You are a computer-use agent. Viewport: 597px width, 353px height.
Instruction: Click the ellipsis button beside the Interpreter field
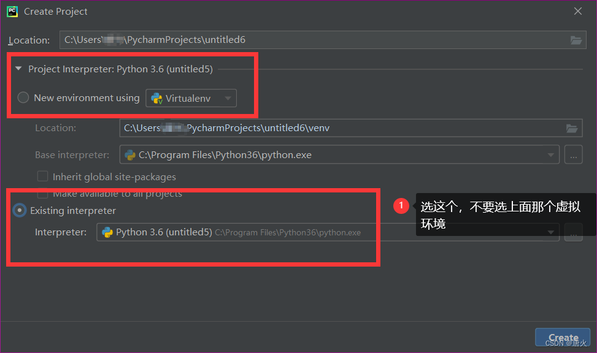[574, 232]
